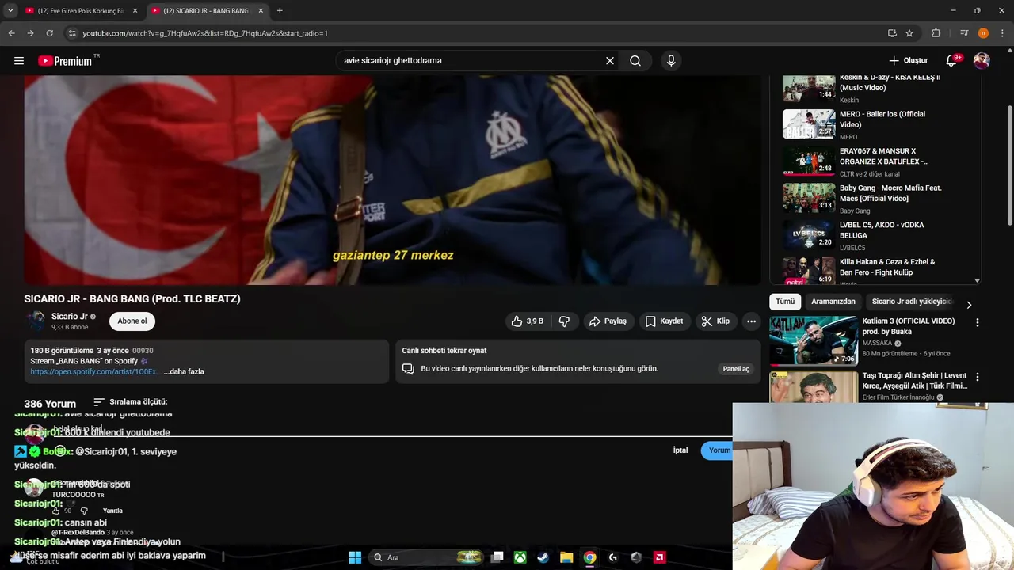The height and width of the screenshot is (570, 1014).
Task: Open the Windows Start menu
Action: (355, 557)
